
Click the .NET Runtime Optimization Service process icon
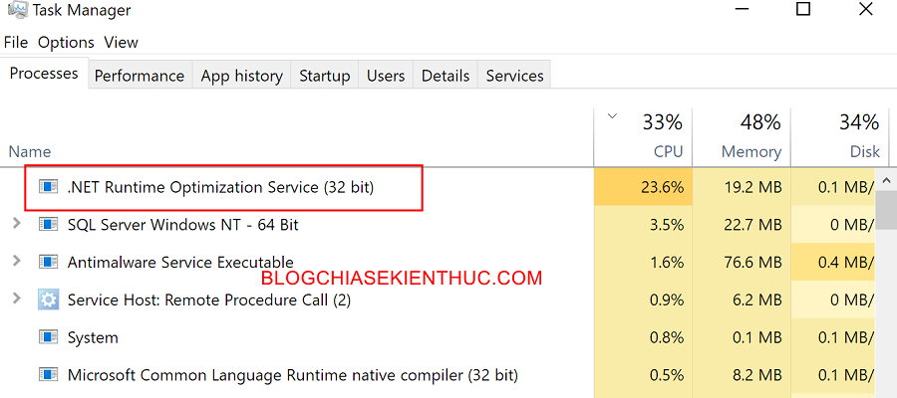(x=48, y=186)
